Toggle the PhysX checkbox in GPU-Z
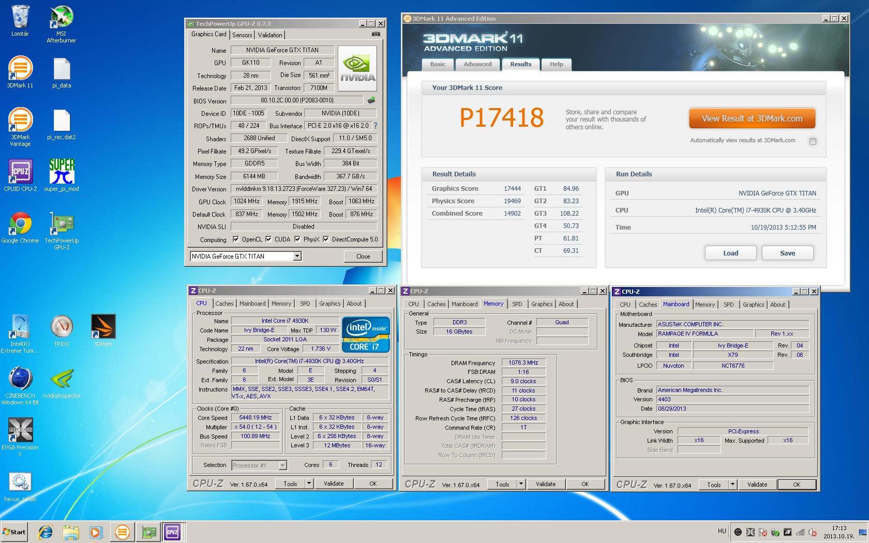The image size is (869, 543). [x=297, y=239]
